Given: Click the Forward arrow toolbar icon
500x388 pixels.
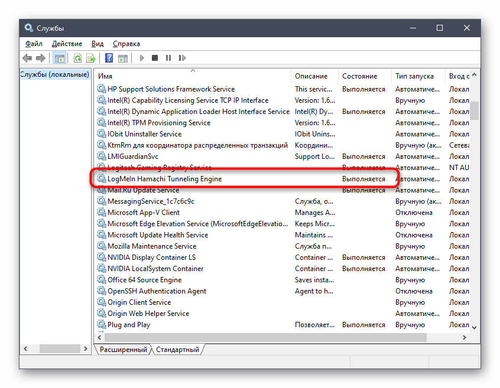Looking at the screenshot, I should 40,58.
